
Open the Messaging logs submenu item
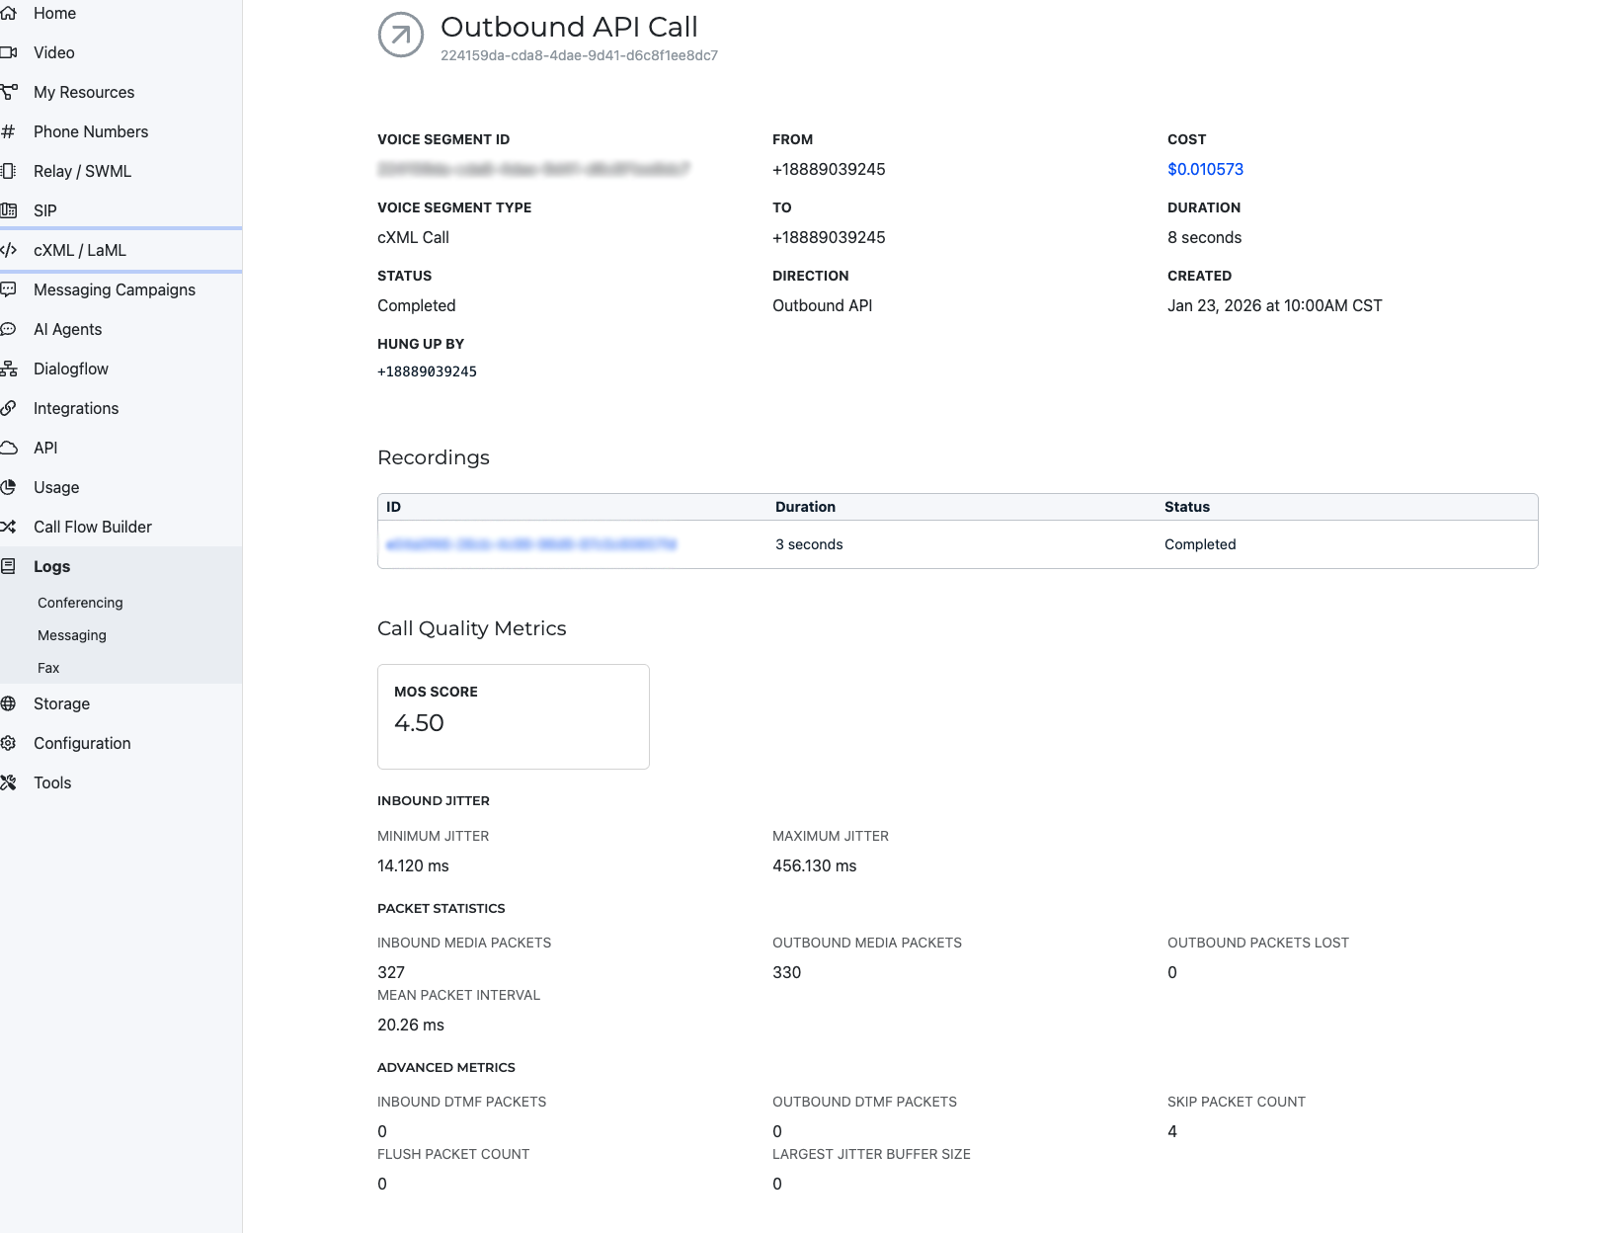[x=72, y=635]
